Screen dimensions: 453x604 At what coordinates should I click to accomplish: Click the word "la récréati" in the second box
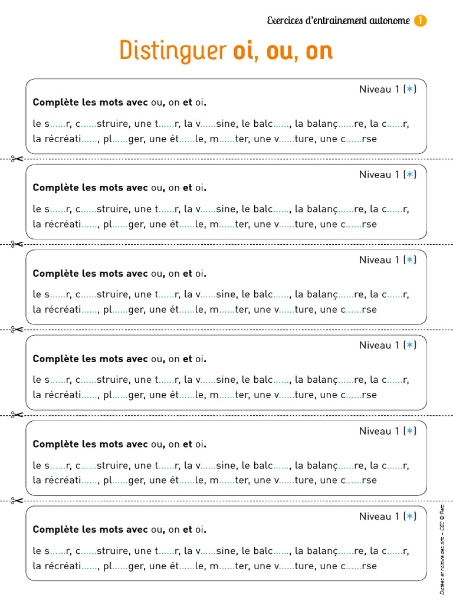[57, 224]
